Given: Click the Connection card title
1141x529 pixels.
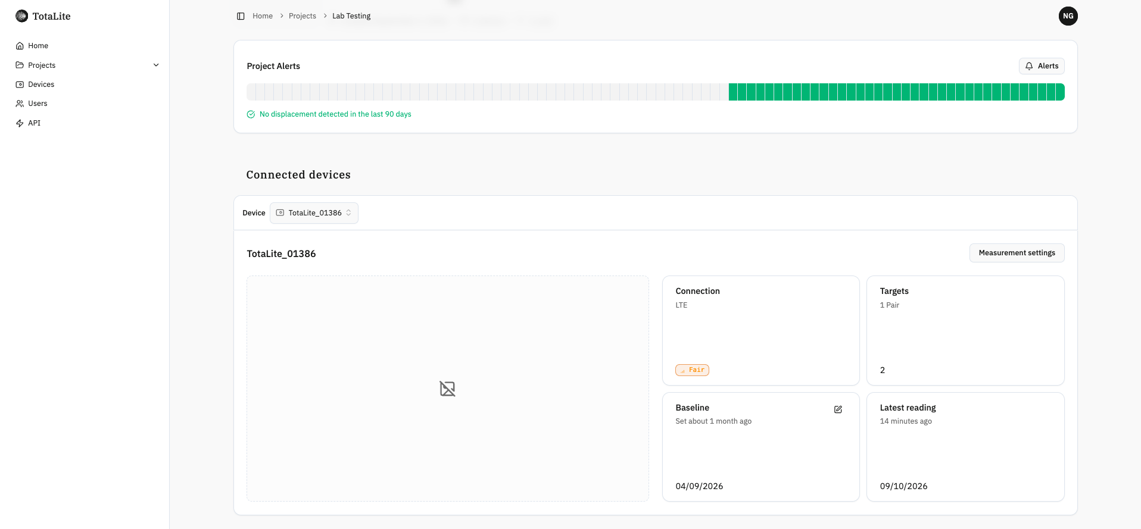Looking at the screenshot, I should tap(697, 291).
